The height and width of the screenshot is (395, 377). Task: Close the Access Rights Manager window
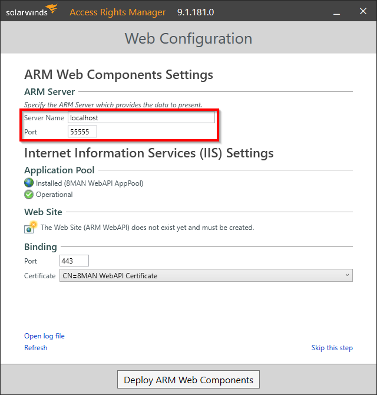(363, 11)
